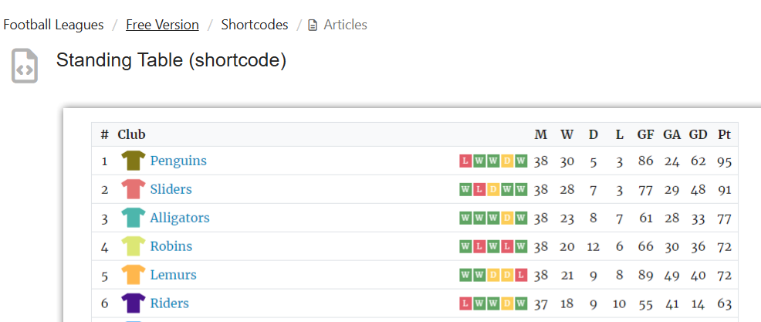761x322 pixels.
Task: Select the Football Leagues breadcrumb item
Action: (53, 25)
